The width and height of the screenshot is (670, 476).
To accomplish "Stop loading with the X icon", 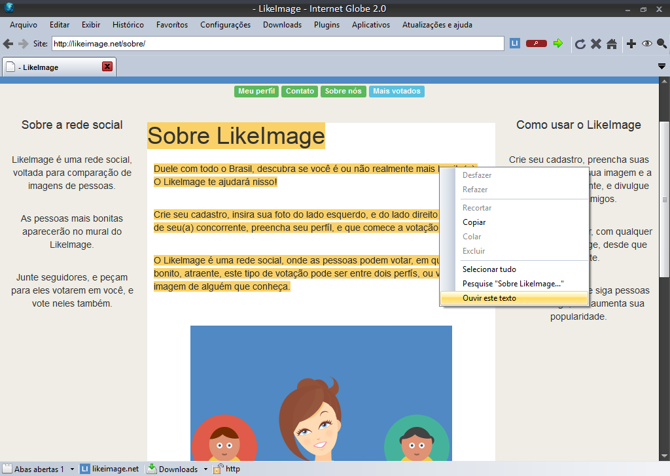I will point(596,44).
